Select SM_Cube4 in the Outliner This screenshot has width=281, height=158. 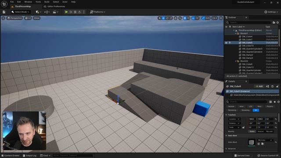247,36
